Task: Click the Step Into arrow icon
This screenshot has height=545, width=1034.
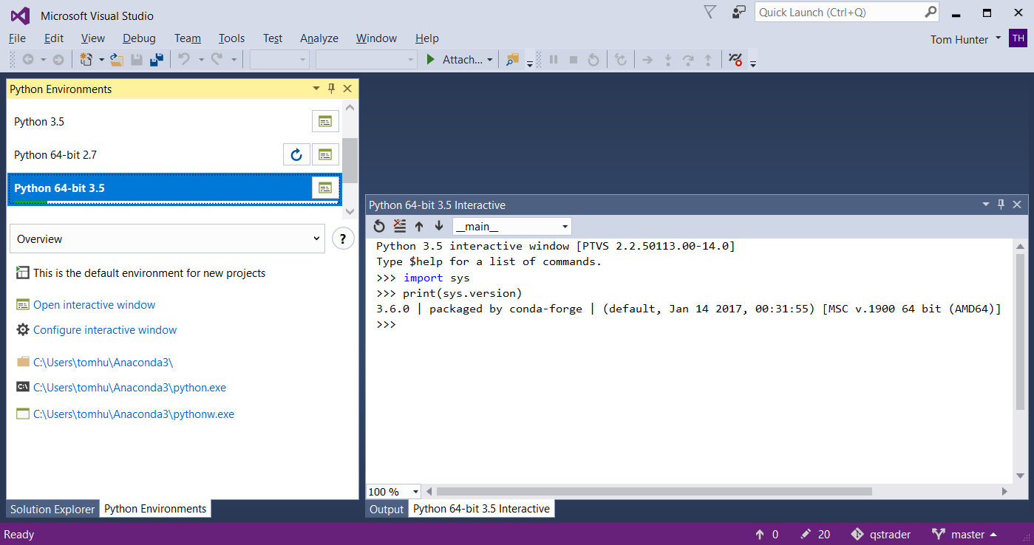Action: [x=668, y=60]
